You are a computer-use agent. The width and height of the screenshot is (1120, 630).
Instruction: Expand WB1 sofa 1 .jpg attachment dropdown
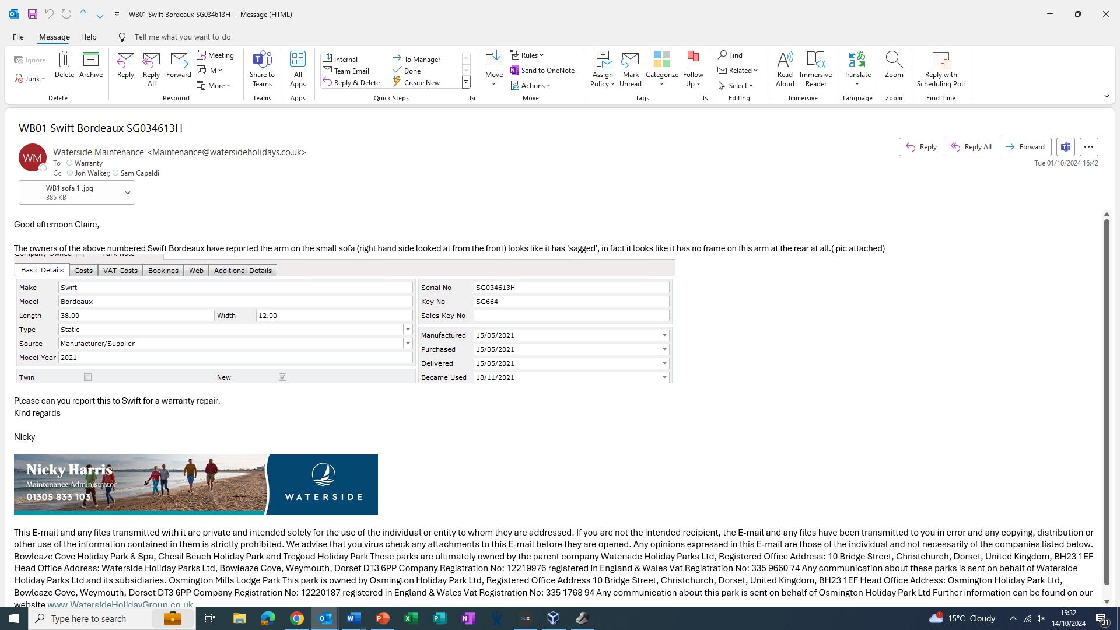click(127, 193)
